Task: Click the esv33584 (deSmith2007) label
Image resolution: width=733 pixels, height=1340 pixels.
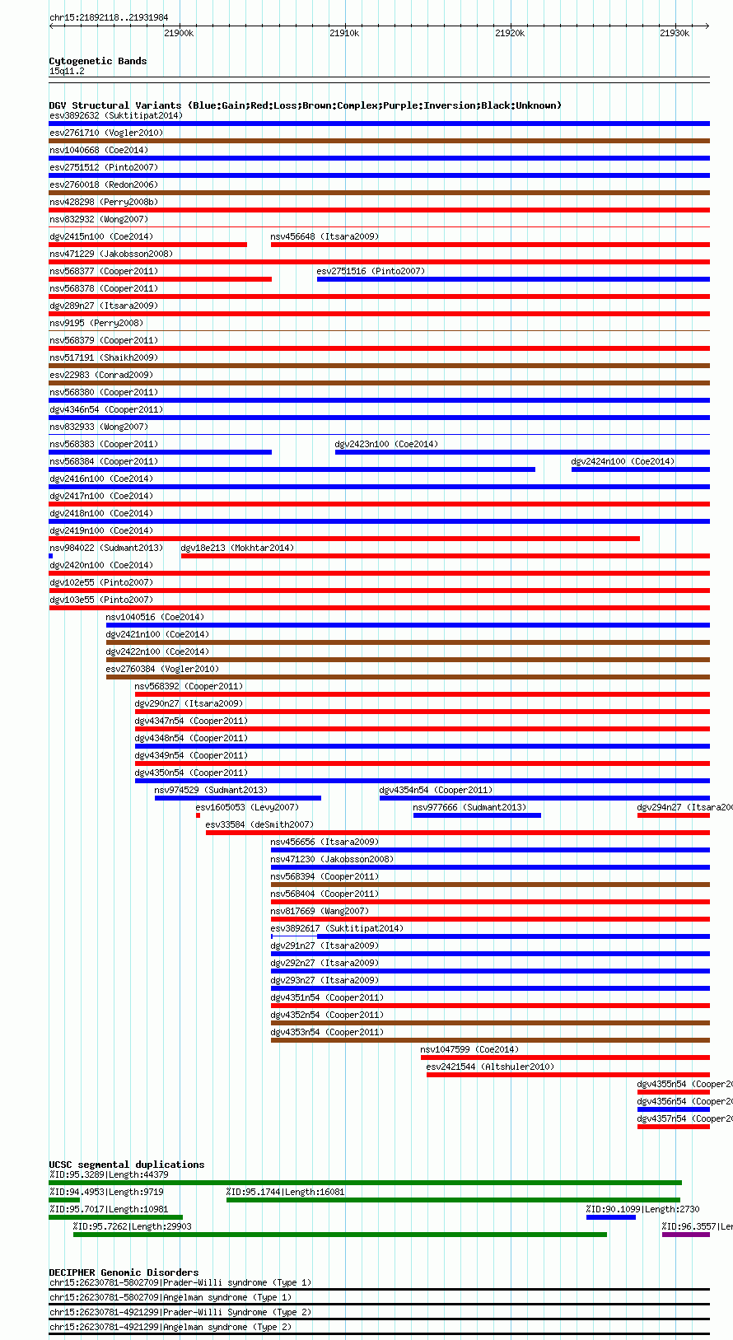Action: 259,824
